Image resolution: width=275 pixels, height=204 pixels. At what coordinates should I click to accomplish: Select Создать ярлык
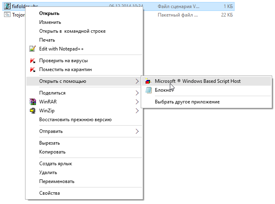coord(84,164)
